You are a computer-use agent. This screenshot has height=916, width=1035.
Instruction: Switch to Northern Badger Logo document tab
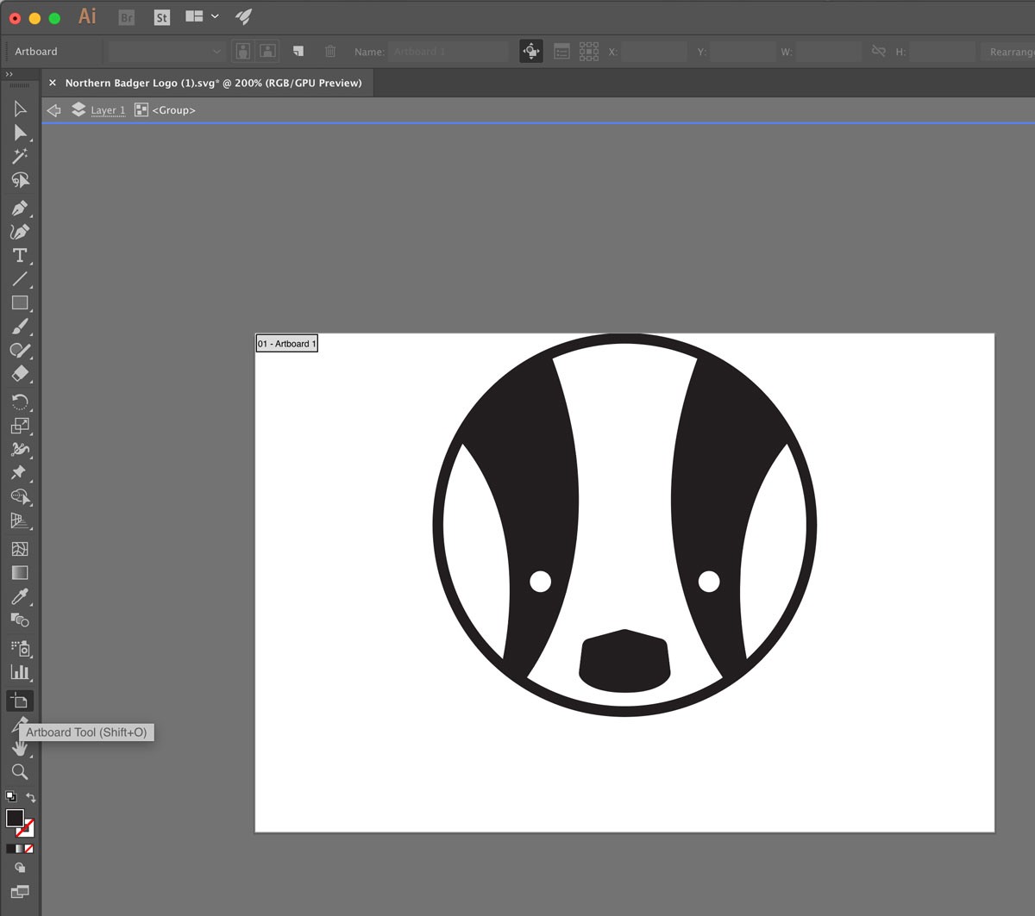[x=213, y=83]
